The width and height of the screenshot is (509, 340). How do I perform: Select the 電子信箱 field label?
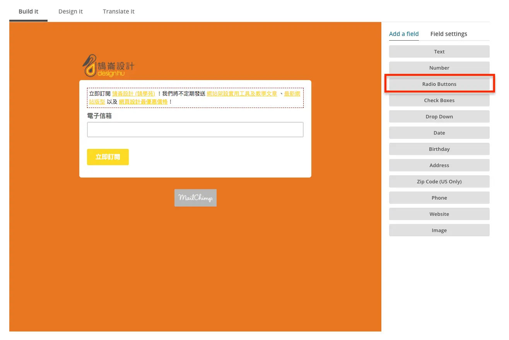pyautogui.click(x=99, y=116)
